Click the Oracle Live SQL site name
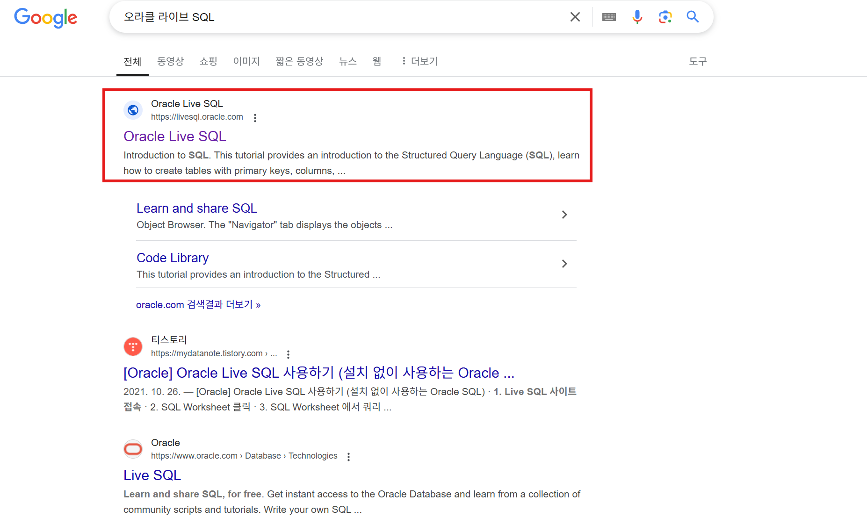 (187, 104)
